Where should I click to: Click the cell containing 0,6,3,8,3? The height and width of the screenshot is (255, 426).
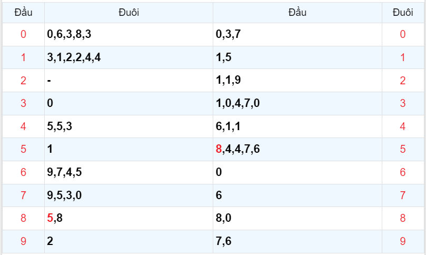(69, 35)
